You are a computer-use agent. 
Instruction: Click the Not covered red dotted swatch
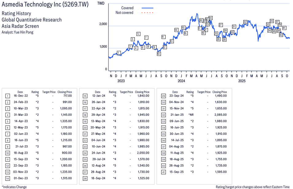[x=147, y=13]
